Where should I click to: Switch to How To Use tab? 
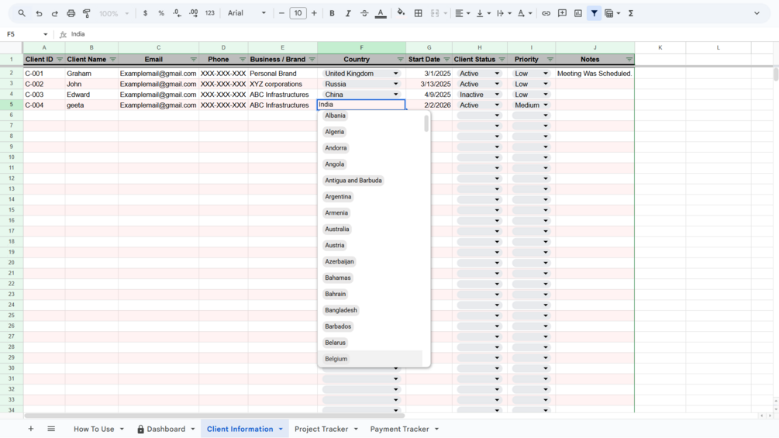click(94, 429)
